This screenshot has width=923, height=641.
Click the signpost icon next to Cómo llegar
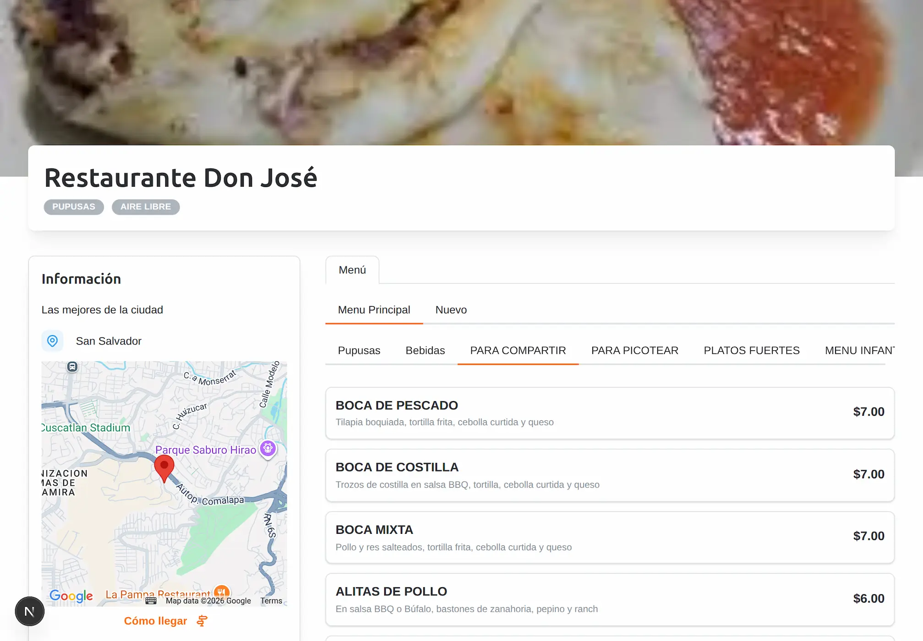[x=202, y=621]
